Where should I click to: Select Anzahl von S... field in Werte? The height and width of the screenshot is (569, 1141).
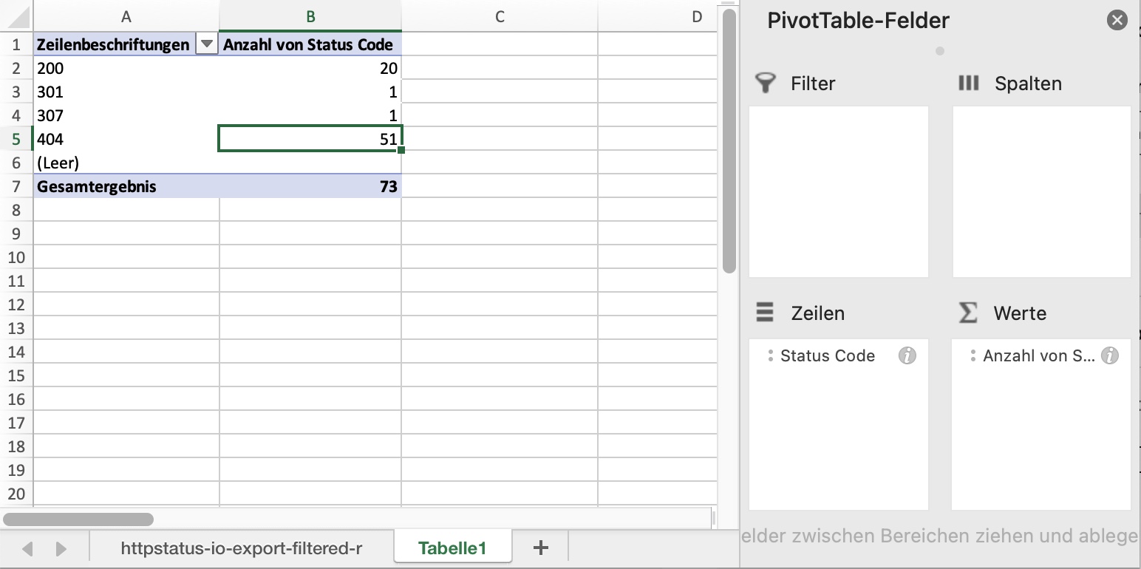click(1038, 355)
